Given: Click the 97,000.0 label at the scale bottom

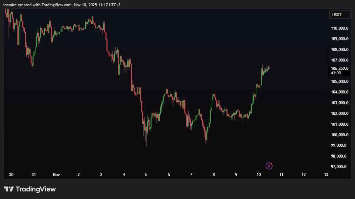Looking at the screenshot, I should (339, 166).
